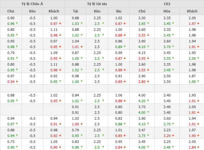Click the Xỉu column header
This screenshot has height=150, width=204.
[119, 11]
